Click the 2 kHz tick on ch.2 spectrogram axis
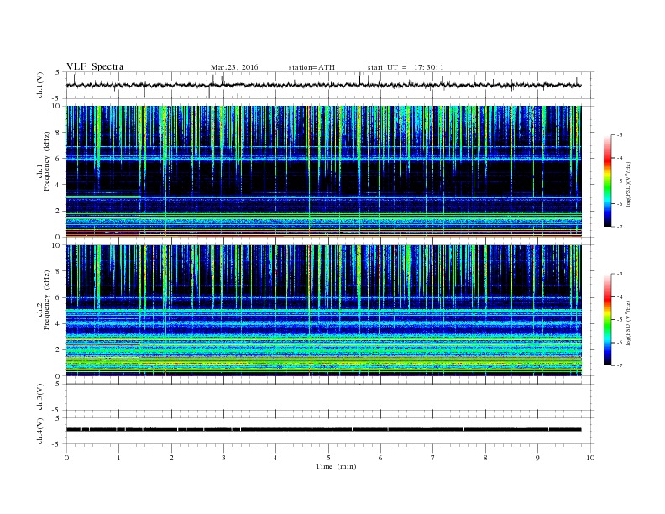 59,349
